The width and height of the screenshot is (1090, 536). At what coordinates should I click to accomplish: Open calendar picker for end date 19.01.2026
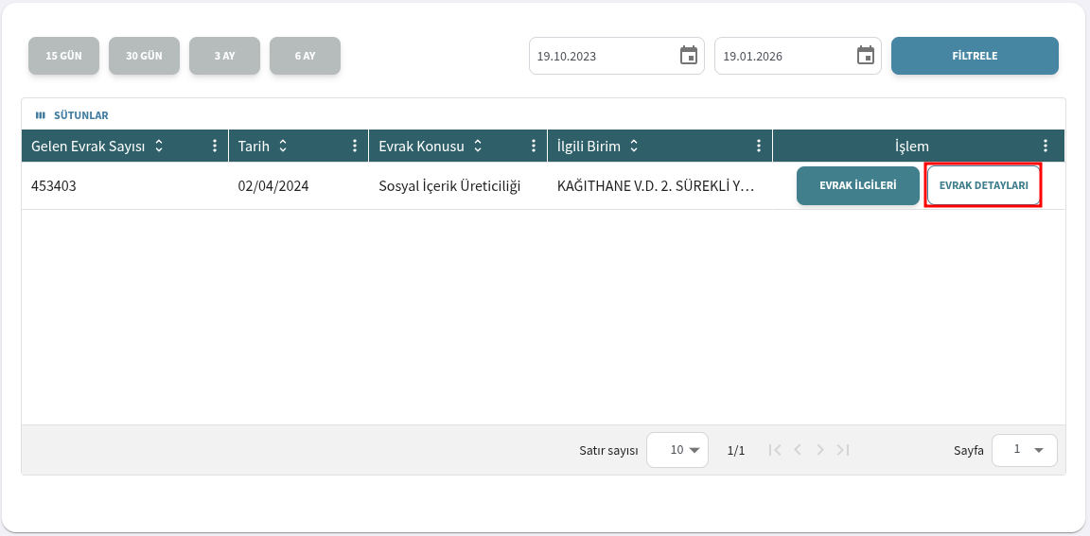pyautogui.click(x=866, y=56)
